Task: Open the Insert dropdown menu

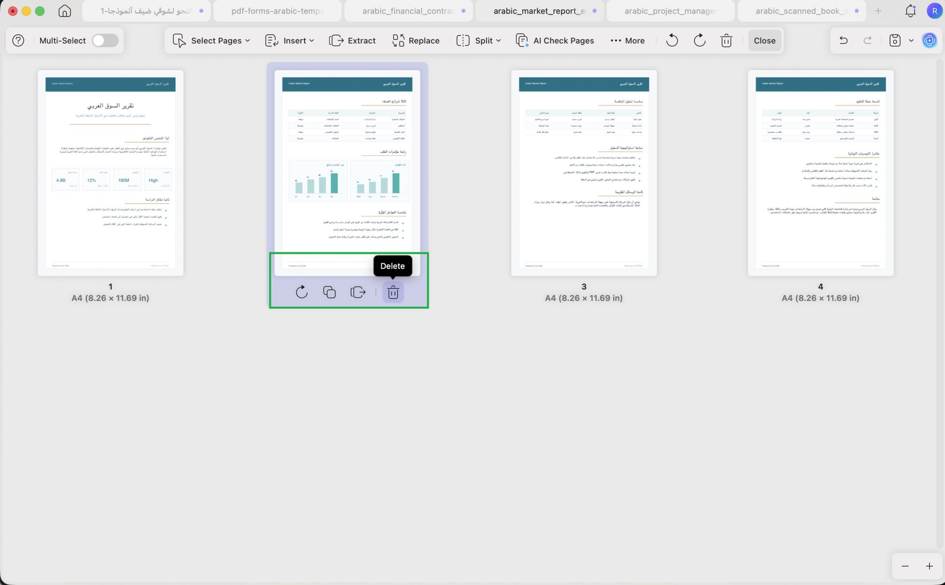Action: [x=289, y=40]
